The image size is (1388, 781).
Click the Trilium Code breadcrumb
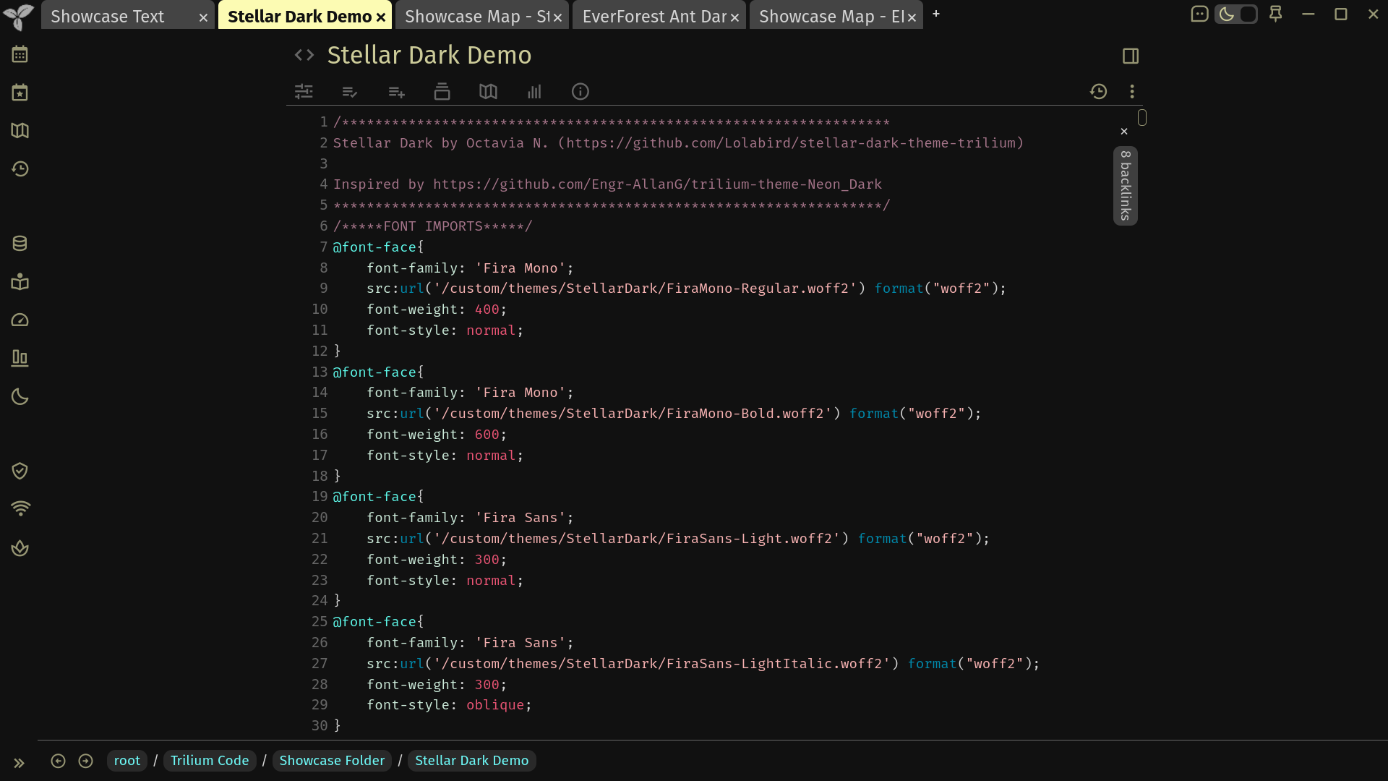pyautogui.click(x=210, y=761)
